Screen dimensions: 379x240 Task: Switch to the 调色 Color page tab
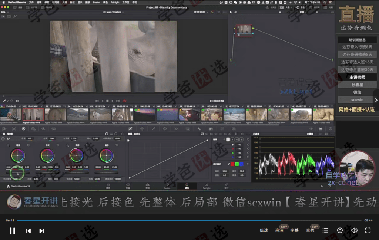tap(187, 186)
